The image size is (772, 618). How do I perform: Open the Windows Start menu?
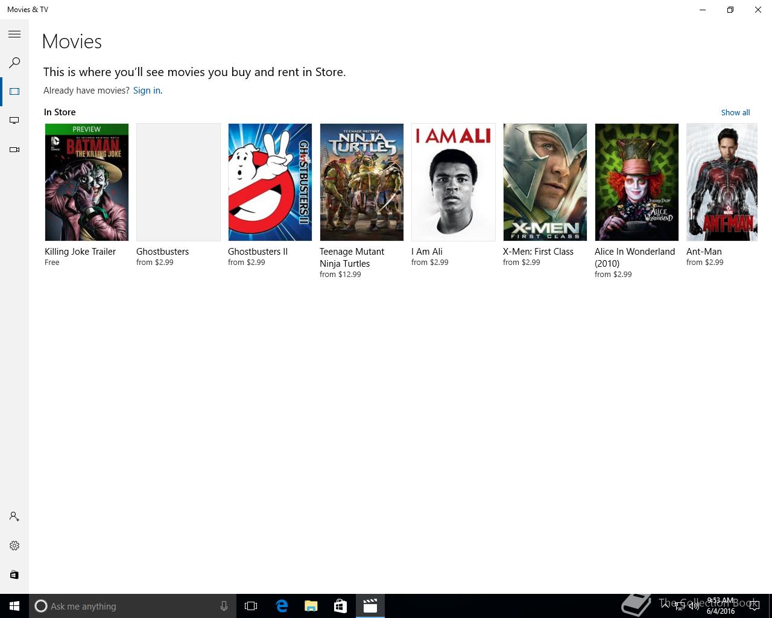click(14, 606)
